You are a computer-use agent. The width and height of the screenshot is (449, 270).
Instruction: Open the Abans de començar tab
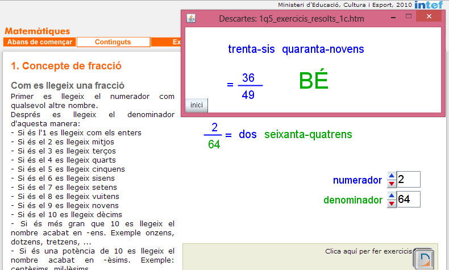pyautogui.click(x=40, y=42)
